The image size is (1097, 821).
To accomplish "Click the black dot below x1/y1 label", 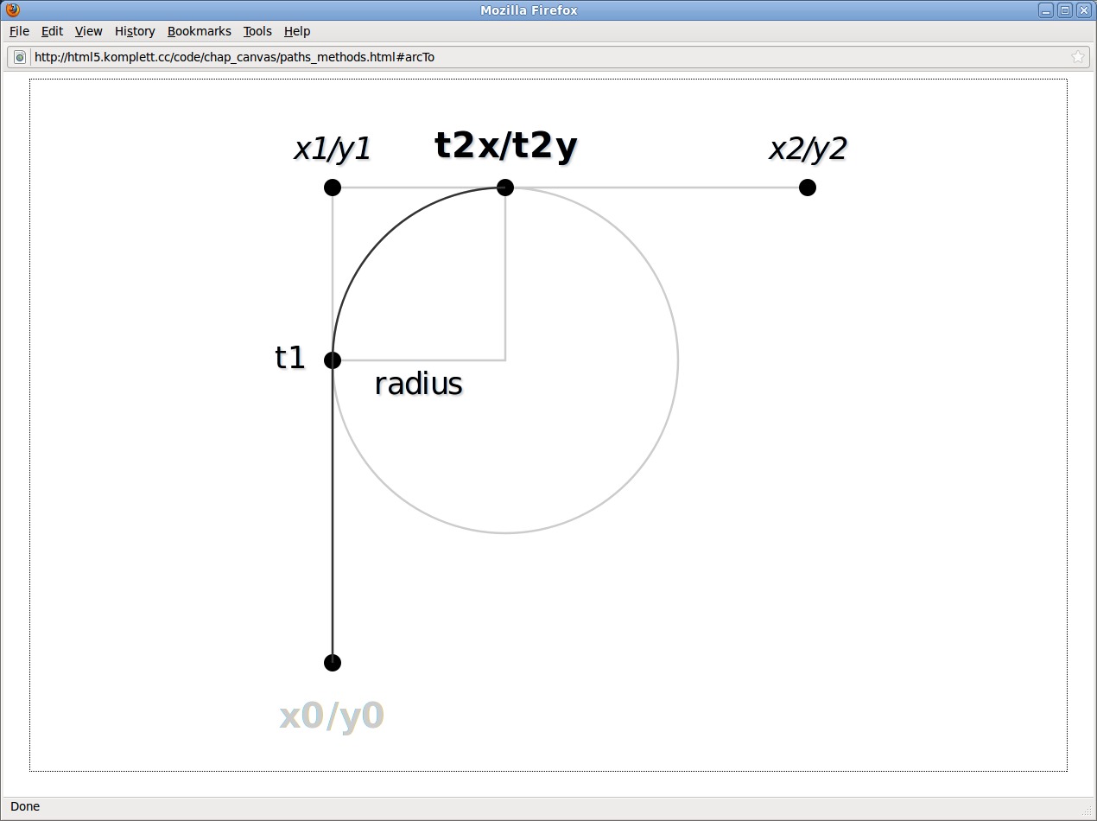I will pyautogui.click(x=333, y=188).
